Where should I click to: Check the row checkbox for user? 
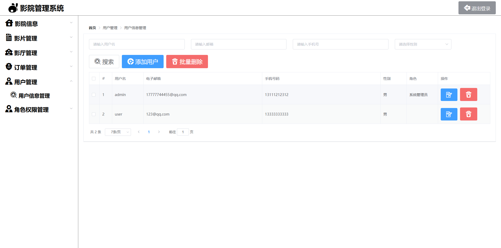pos(94,114)
